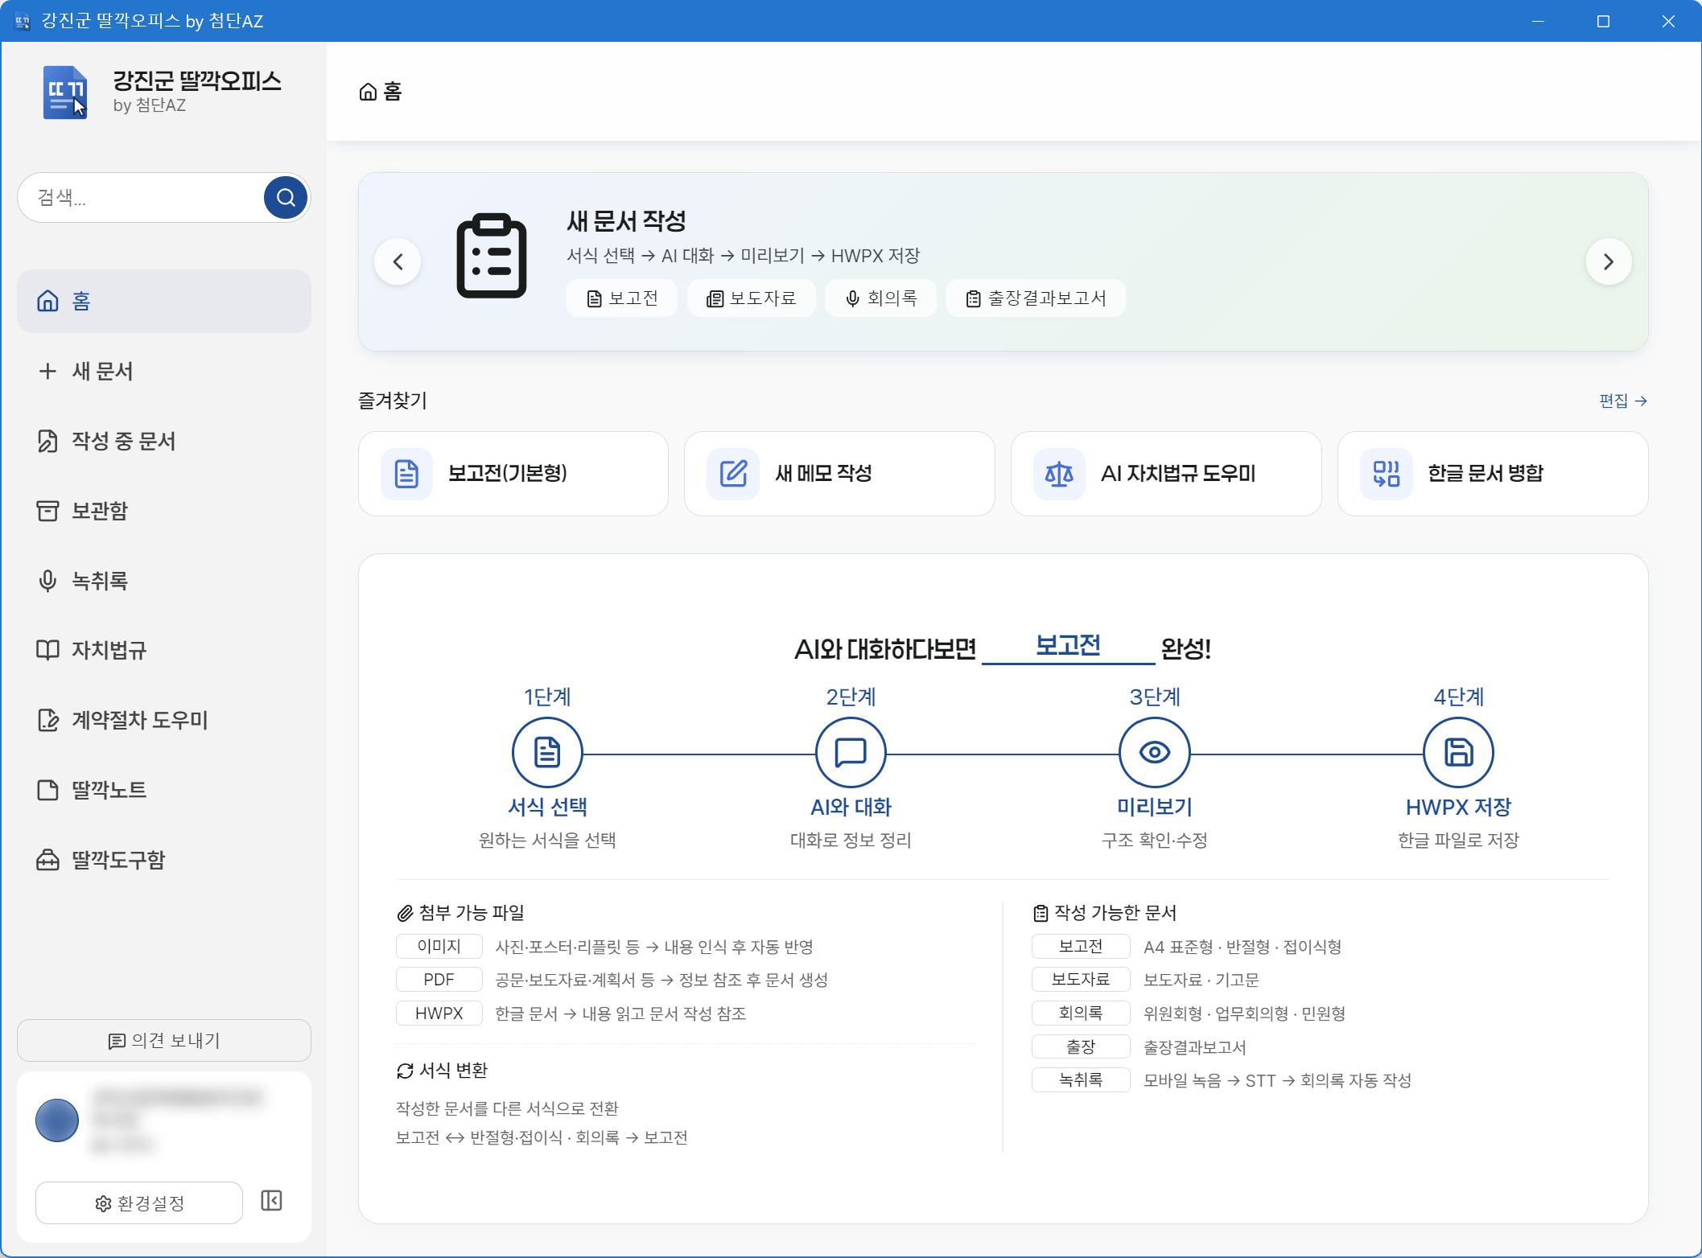Viewport: 1702px width, 1258px height.
Task: Select the 회의록 chip in the banner
Action: pos(881,298)
